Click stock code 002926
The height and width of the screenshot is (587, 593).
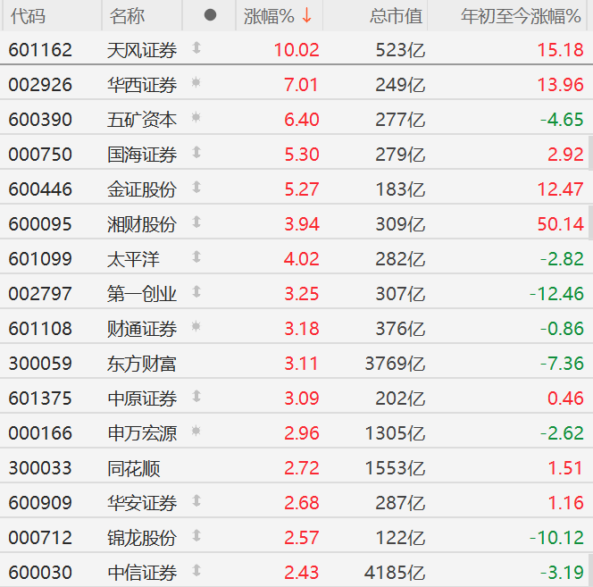(x=40, y=85)
